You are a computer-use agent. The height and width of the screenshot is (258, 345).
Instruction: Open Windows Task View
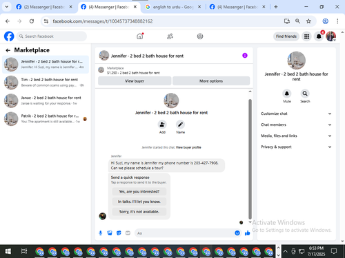[x=24, y=251]
